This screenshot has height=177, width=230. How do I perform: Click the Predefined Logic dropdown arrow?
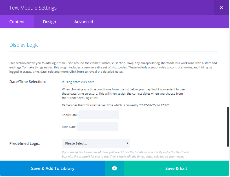[x=127, y=143]
